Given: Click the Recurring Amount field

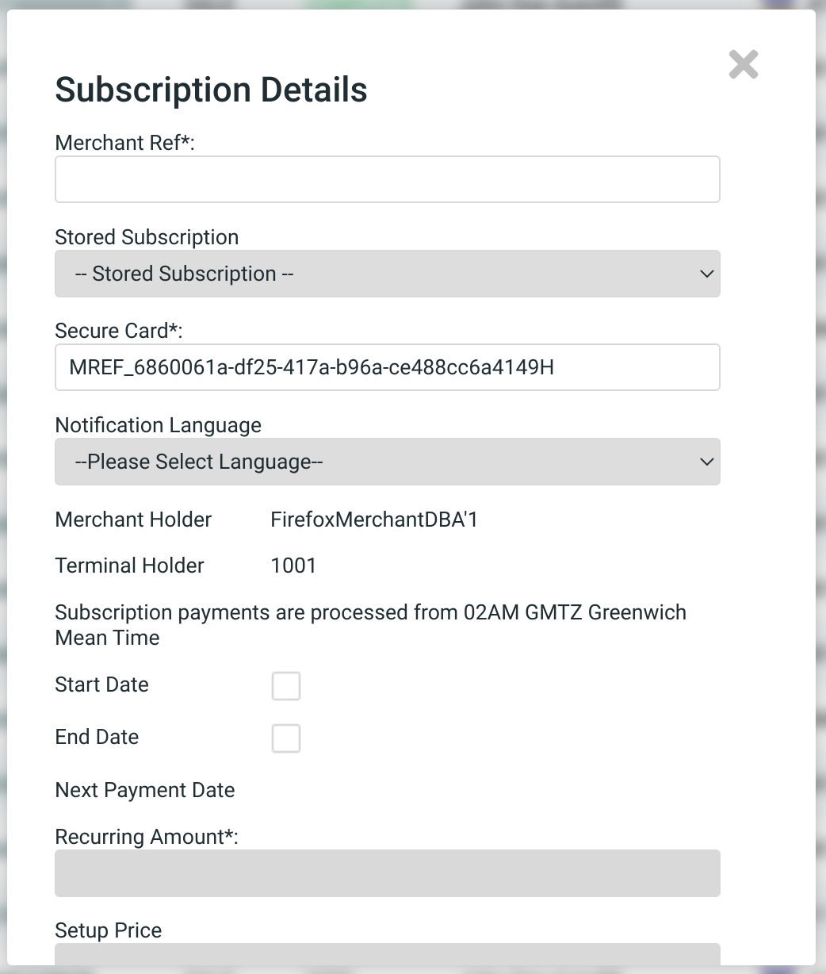Looking at the screenshot, I should click(x=387, y=873).
